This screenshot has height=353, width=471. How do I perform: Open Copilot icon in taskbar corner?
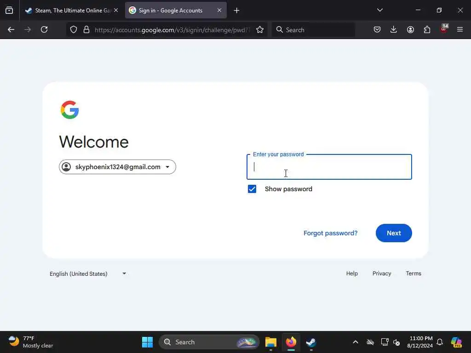point(456,342)
